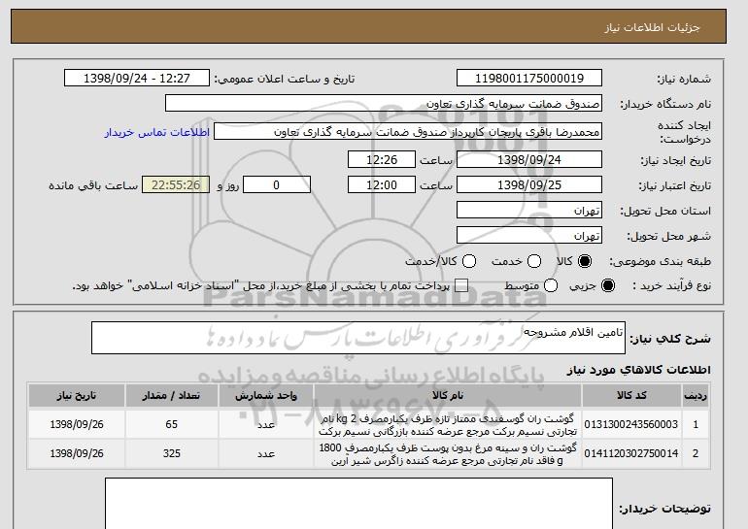748x529 pixels.
Task: Click the page title جزئیات اطلاعات نیاز
Action: pyautogui.click(x=652, y=27)
